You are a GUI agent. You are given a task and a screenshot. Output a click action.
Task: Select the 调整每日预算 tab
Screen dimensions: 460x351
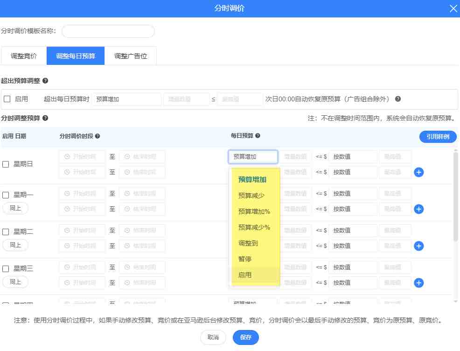pyautogui.click(x=76, y=56)
